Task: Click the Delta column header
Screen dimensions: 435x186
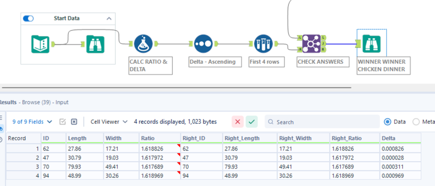Action: coord(401,138)
